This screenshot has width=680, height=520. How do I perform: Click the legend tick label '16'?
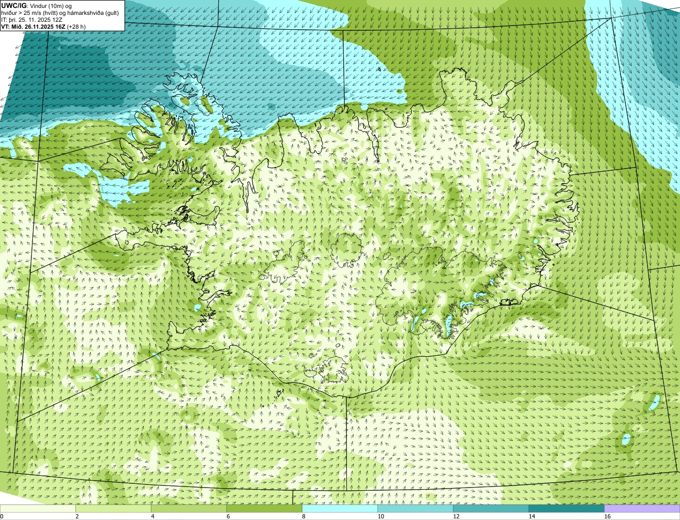pyautogui.click(x=608, y=516)
